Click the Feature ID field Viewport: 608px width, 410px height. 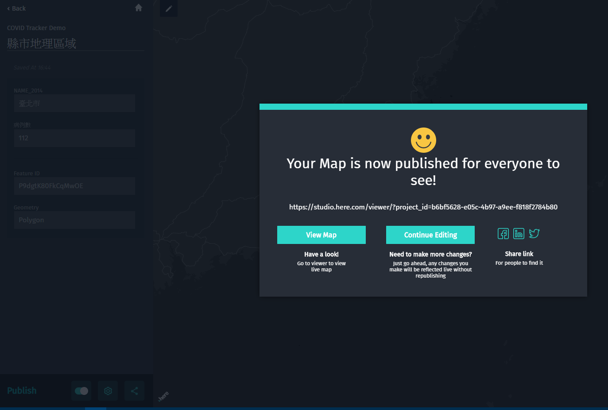74,186
